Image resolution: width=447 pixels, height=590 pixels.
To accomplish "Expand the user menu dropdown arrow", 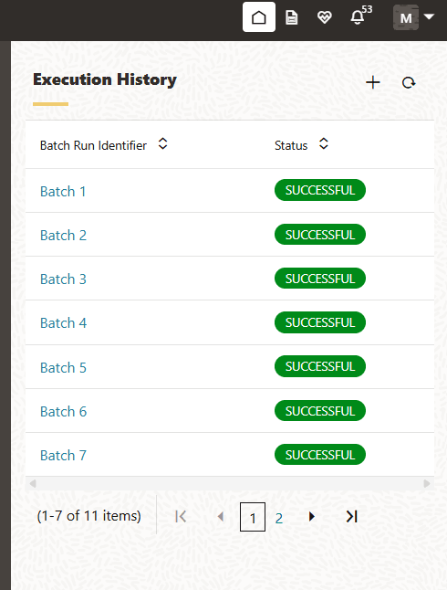I will click(429, 16).
